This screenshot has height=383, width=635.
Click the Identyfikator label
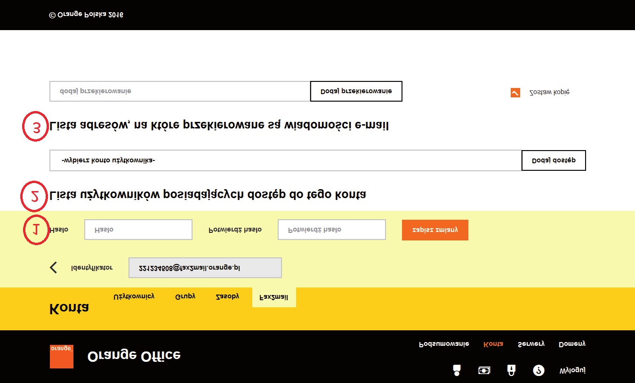[92, 268]
